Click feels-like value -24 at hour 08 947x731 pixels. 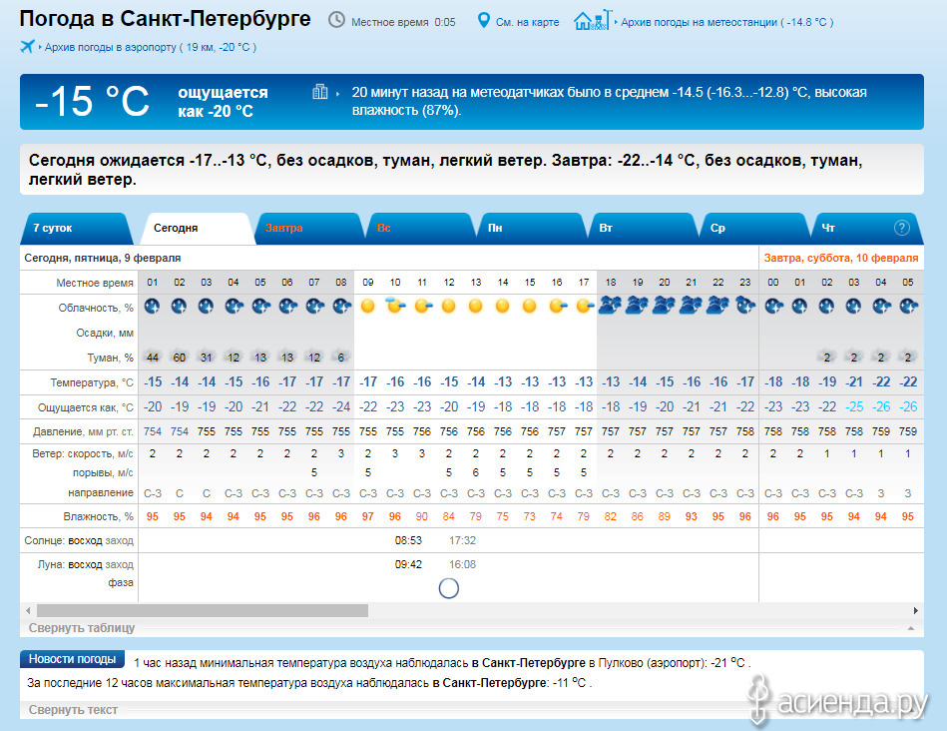pos(341,406)
